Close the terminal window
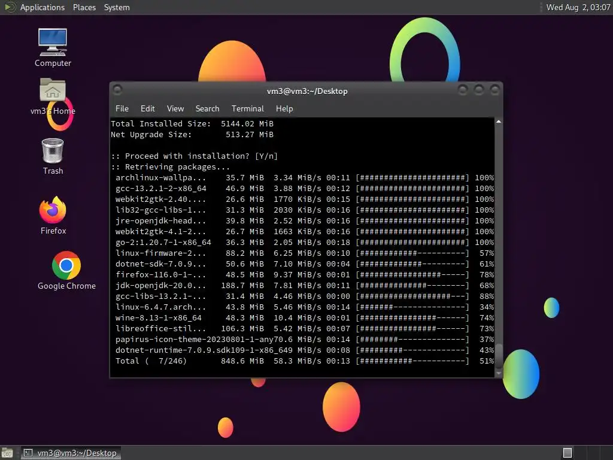The height and width of the screenshot is (460, 613). pos(494,90)
